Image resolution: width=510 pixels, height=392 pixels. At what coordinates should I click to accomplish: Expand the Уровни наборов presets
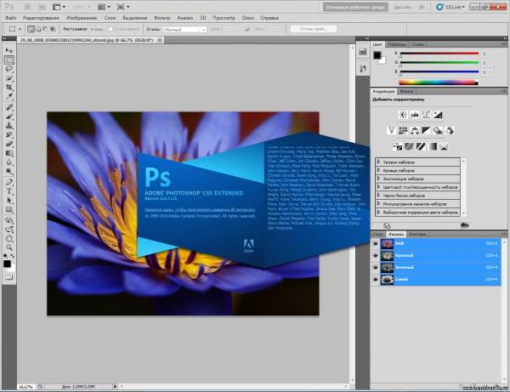coord(378,162)
